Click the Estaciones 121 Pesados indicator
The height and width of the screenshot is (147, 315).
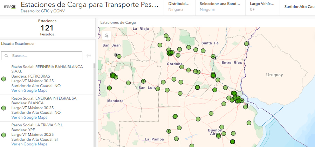pos(47,28)
